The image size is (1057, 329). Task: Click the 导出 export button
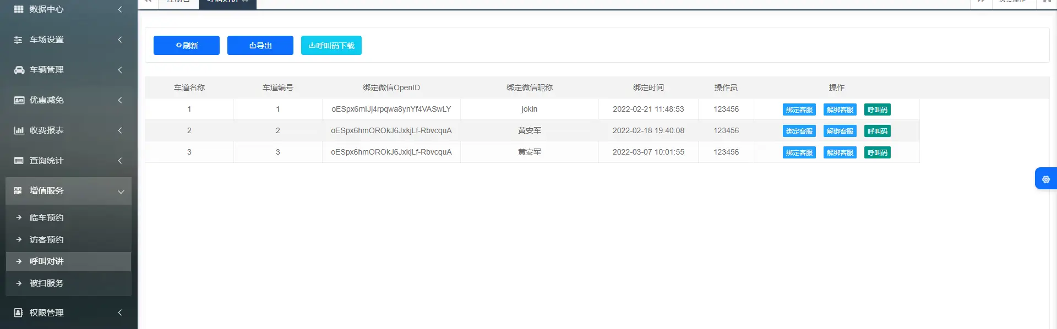[x=260, y=46]
